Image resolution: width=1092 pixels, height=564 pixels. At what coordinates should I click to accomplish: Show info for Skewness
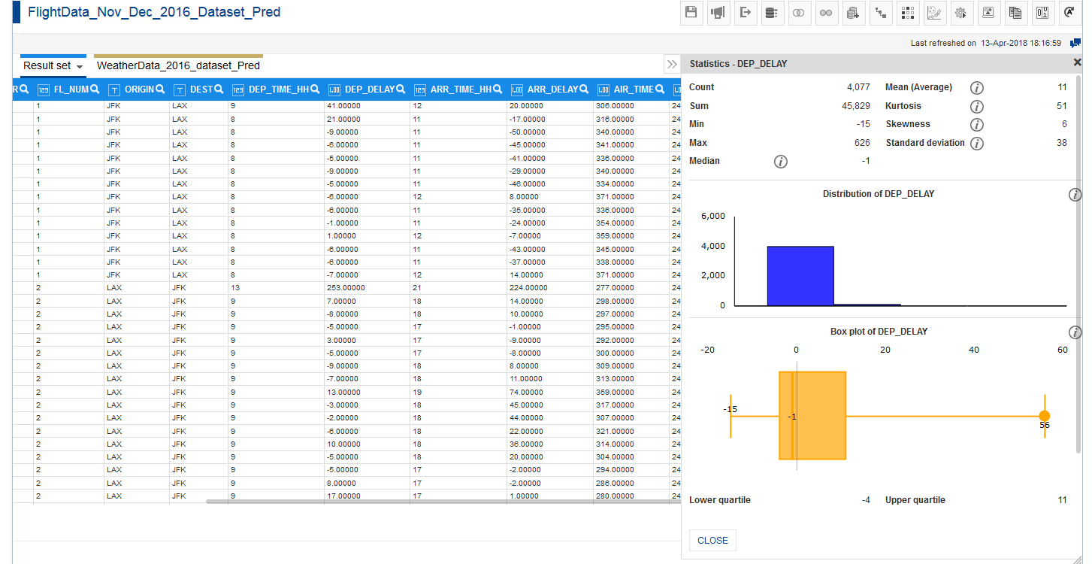coord(977,125)
